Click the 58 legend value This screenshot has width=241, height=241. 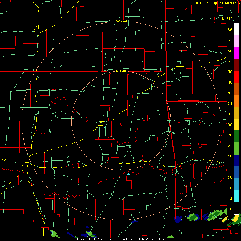(x=230, y=51)
